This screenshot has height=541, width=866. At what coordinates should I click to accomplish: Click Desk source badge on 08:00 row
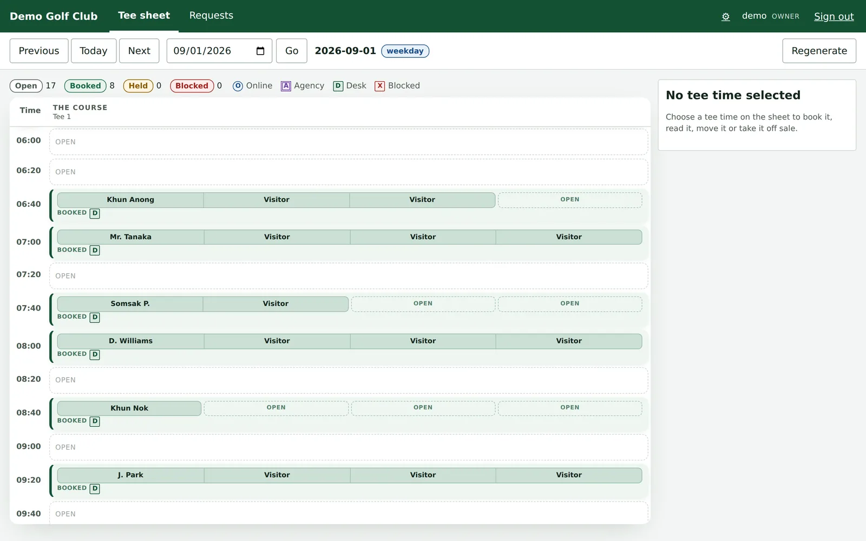(x=95, y=354)
